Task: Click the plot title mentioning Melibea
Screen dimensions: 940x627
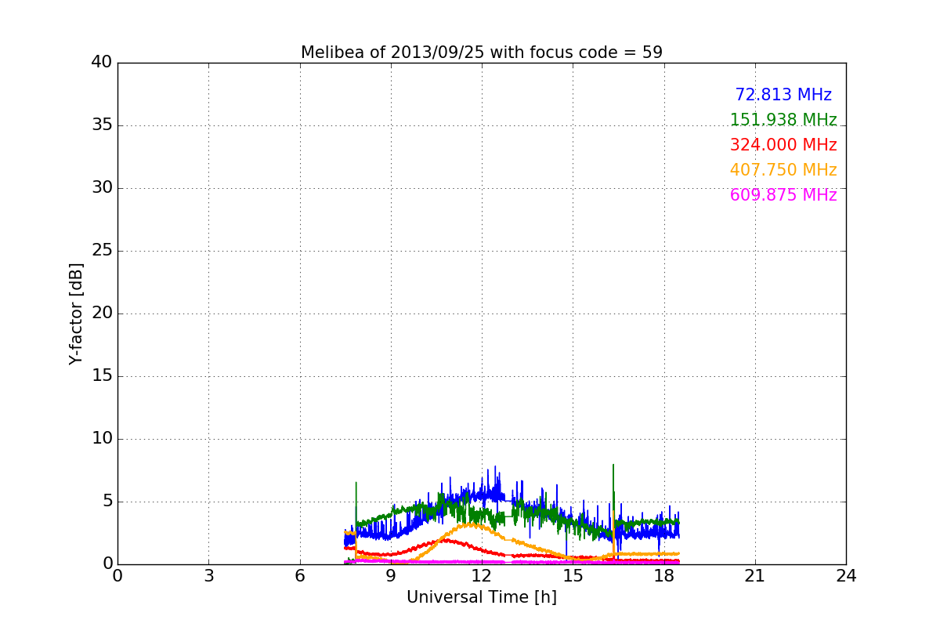Action: tap(482, 53)
